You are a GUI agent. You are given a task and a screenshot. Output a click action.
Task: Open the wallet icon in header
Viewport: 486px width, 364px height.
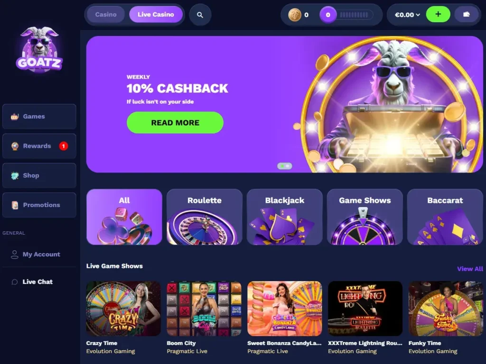click(466, 14)
